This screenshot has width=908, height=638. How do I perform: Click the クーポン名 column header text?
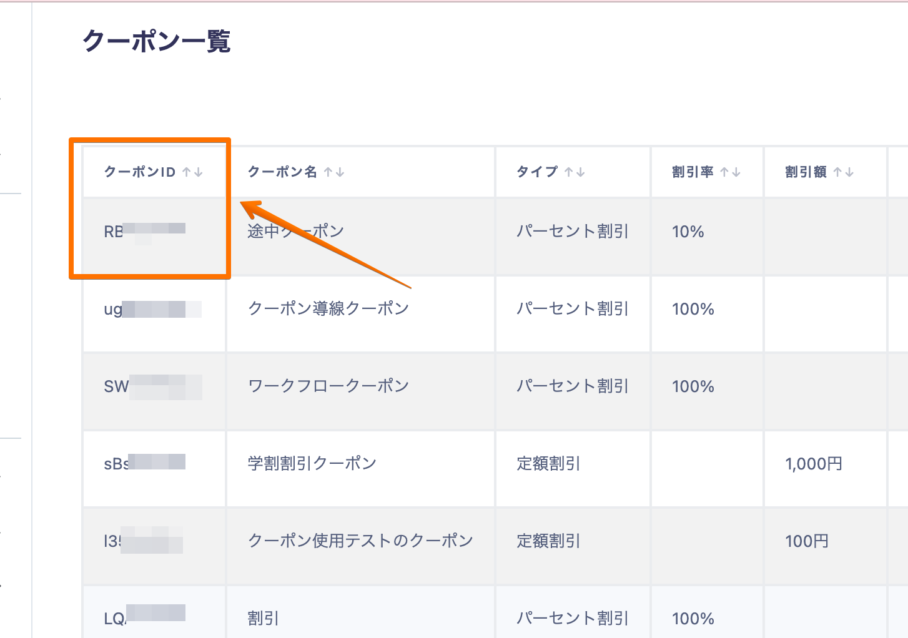pyautogui.click(x=282, y=172)
